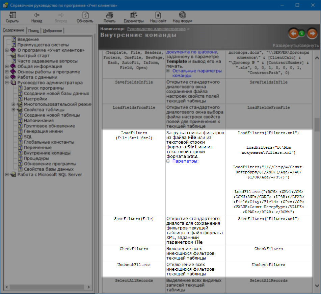The image size is (321, 294).
Task: Click the orange next-topic arrow in header
Action: point(312,33)
